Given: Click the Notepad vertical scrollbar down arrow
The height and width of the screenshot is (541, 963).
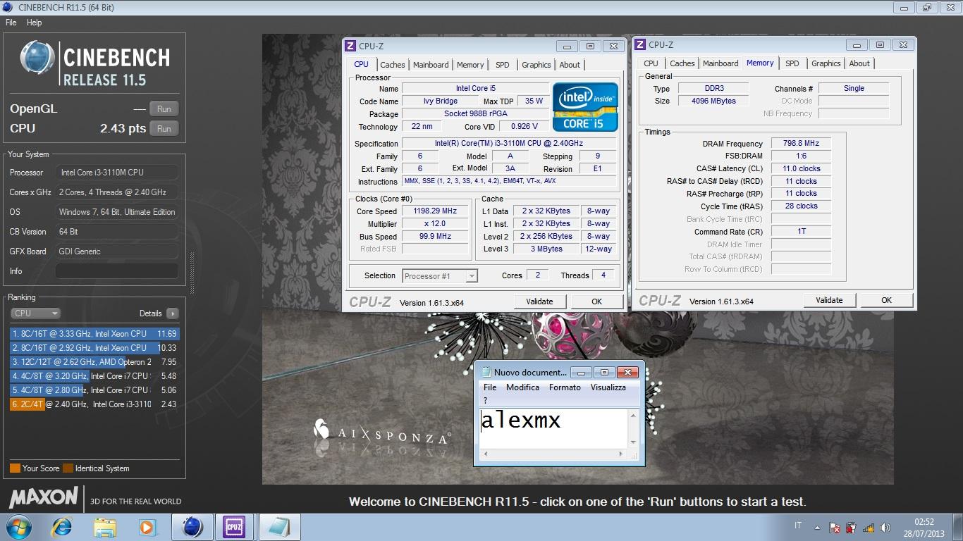Looking at the screenshot, I should [633, 442].
